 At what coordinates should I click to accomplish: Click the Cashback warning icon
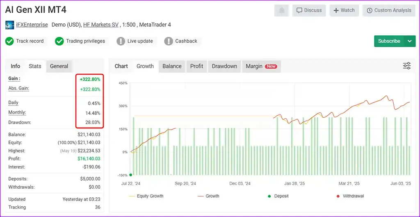(x=169, y=41)
